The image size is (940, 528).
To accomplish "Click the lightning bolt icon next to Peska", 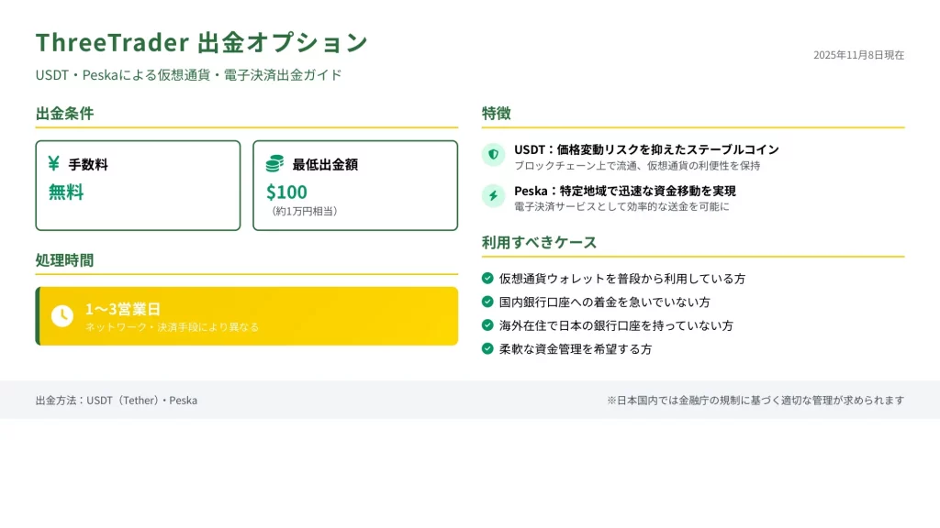I will (x=493, y=196).
